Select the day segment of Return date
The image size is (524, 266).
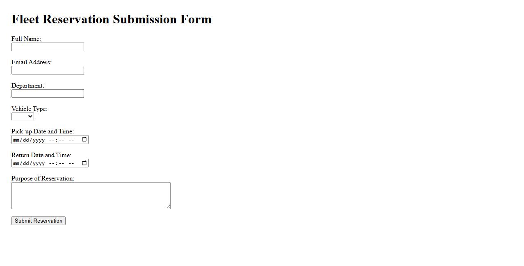(26, 164)
